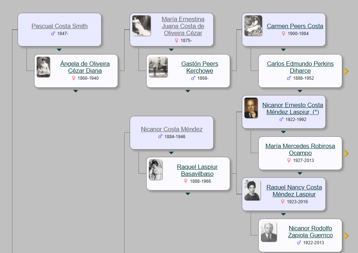Click Ángela de Oliveira Cézar Diana's portrait photo
Image resolution: width=358 pixels, height=253 pixels.
[43, 67]
